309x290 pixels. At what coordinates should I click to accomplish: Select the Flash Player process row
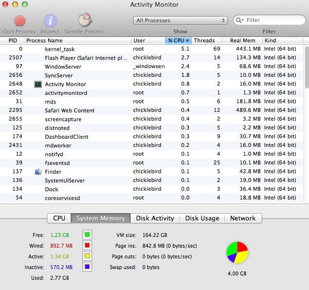click(x=152, y=57)
